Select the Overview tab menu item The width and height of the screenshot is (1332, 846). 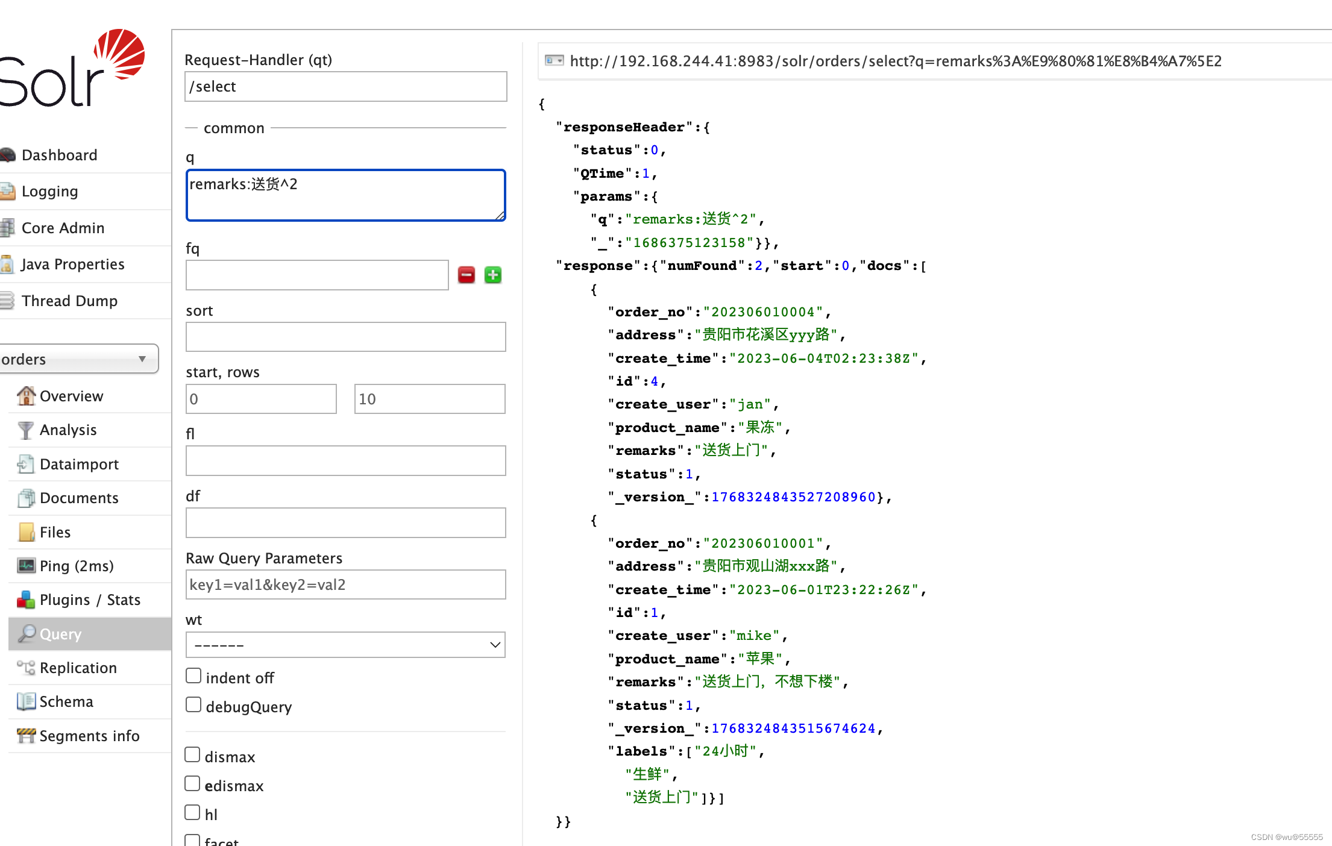(72, 395)
